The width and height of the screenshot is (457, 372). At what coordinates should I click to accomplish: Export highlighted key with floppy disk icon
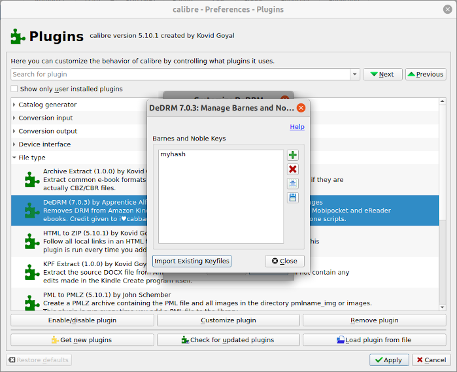pyautogui.click(x=293, y=197)
